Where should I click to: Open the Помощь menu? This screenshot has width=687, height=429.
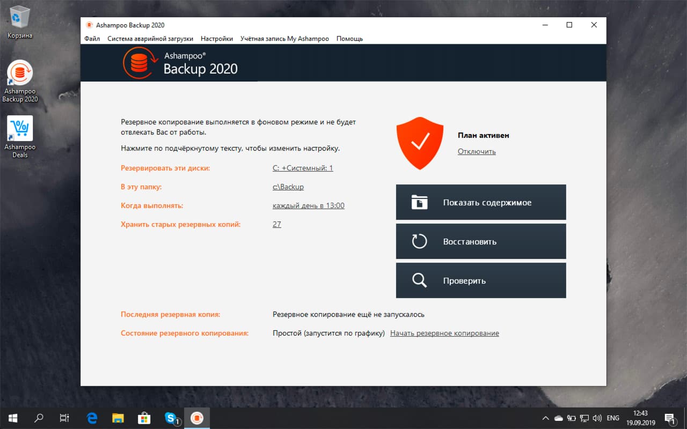pyautogui.click(x=349, y=39)
